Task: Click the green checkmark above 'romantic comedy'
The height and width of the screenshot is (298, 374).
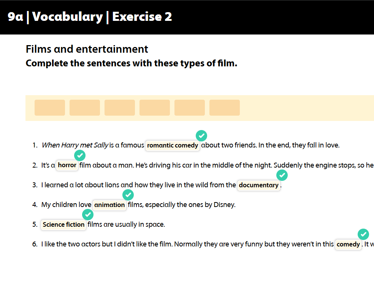Action: pyautogui.click(x=201, y=135)
